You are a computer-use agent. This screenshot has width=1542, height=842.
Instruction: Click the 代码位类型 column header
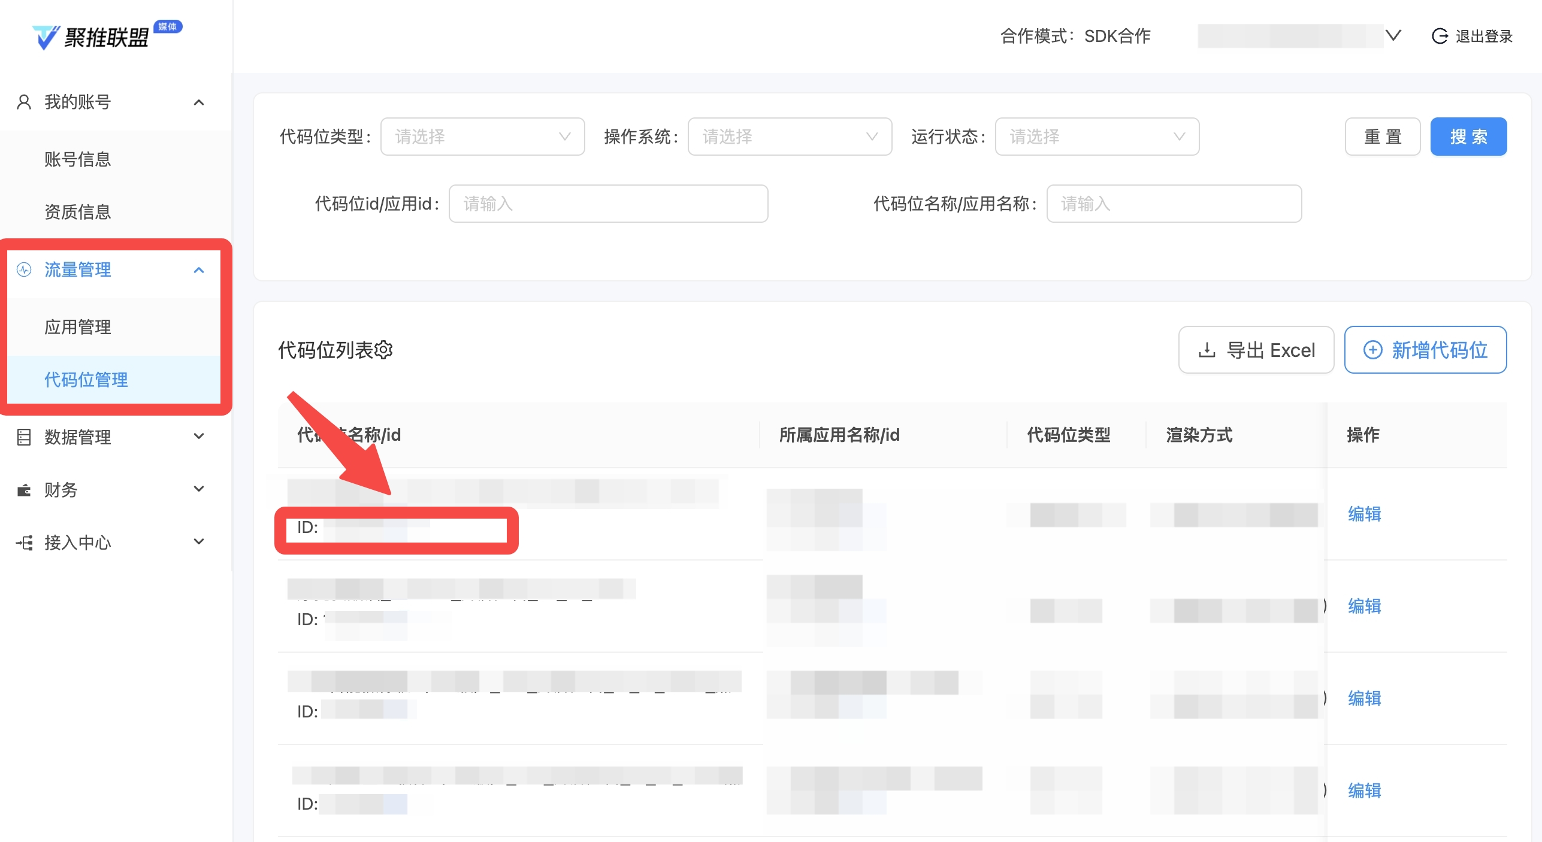1069,435
